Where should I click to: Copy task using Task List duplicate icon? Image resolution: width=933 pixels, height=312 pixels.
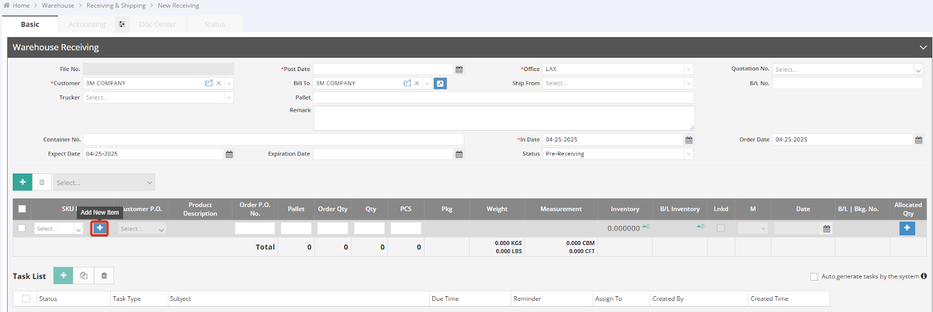83,275
